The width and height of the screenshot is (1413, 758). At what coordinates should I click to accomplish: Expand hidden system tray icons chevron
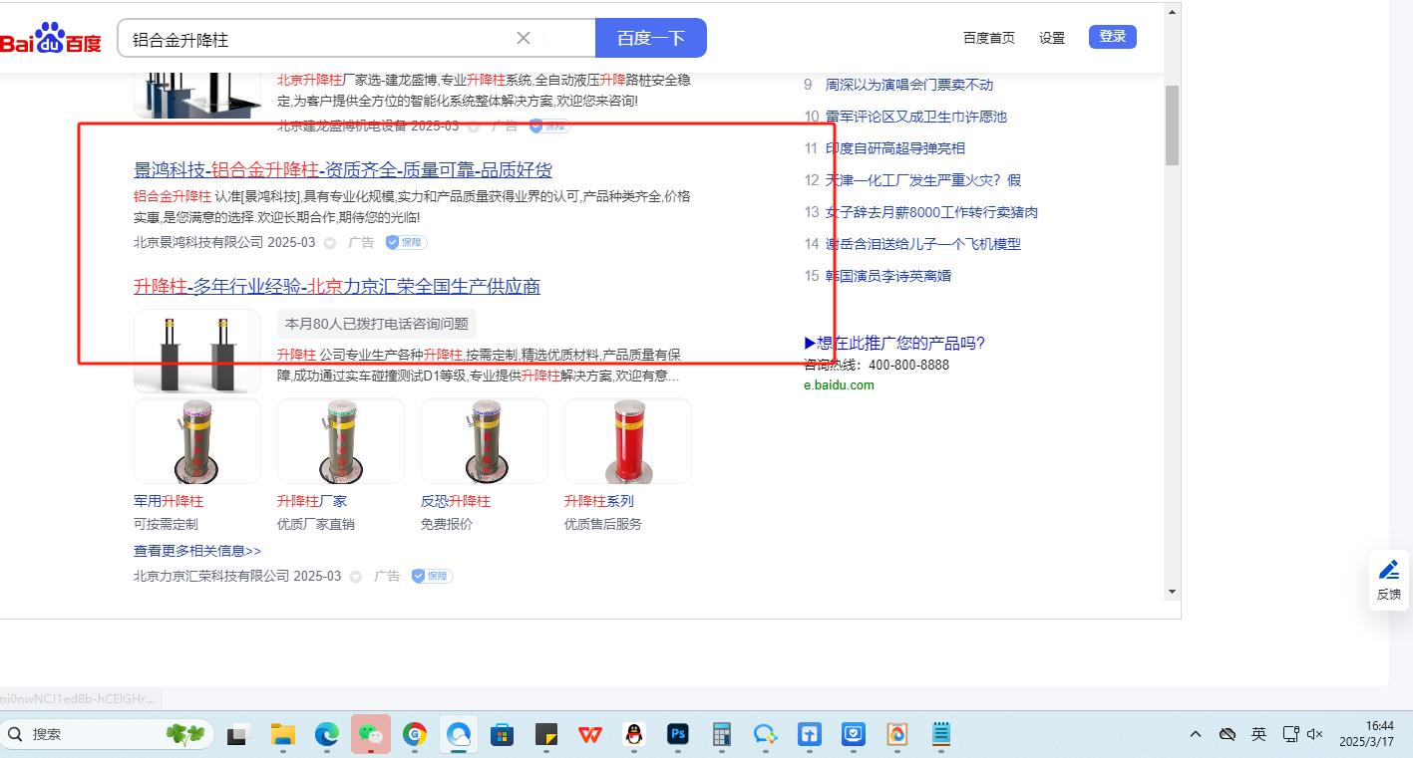click(x=1195, y=734)
